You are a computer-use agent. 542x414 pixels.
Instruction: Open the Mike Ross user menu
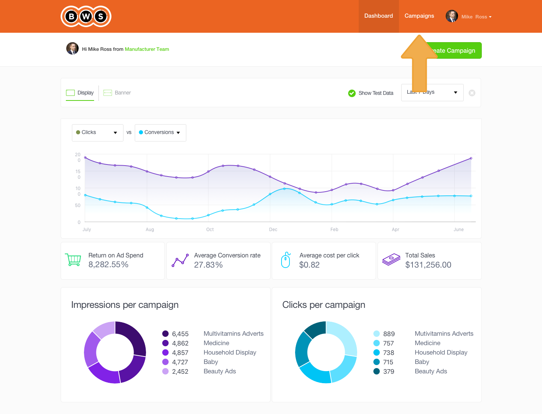point(476,17)
